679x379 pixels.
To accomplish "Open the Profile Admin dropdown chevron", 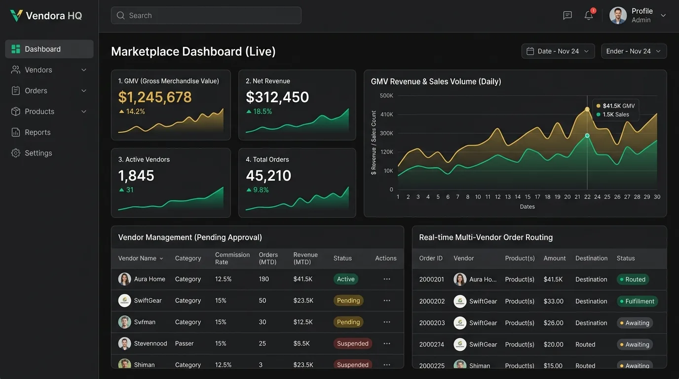I will tap(663, 16).
